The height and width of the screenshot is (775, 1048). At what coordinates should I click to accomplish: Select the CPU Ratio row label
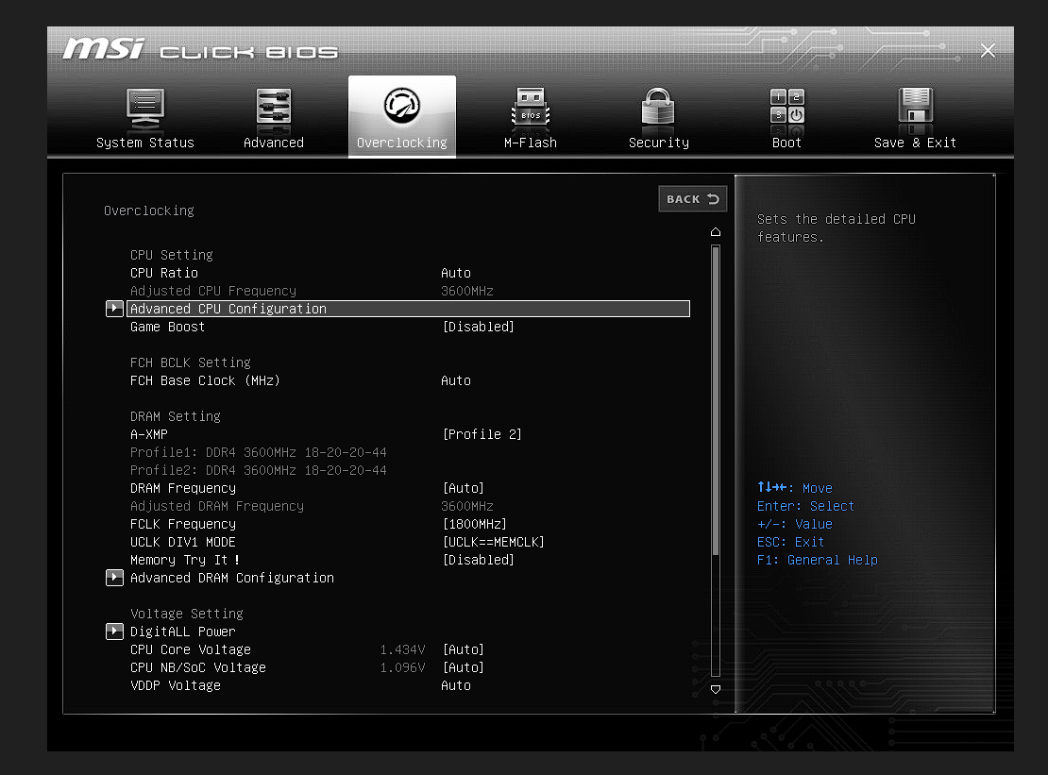(163, 273)
